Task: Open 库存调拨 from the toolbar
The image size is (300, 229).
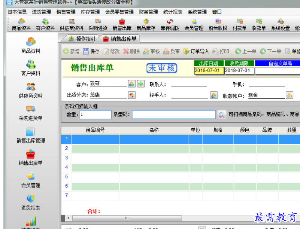Action: [x=170, y=25]
